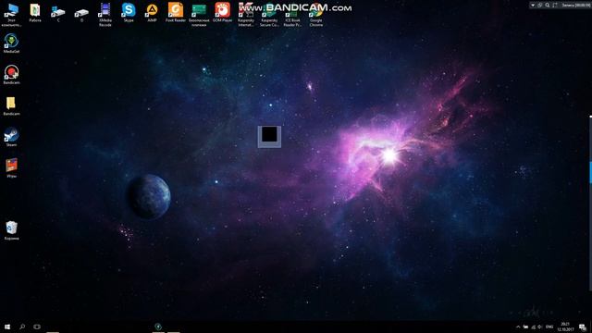Click the magnifier icon in recording bar
The width and height of the screenshot is (592, 333).
548,6
